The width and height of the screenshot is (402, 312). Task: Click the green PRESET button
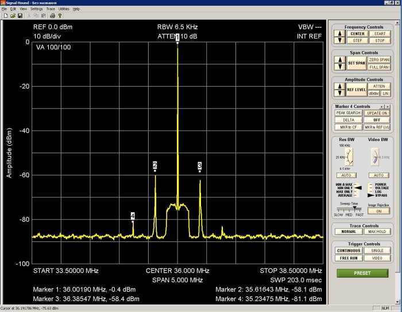(x=362, y=273)
